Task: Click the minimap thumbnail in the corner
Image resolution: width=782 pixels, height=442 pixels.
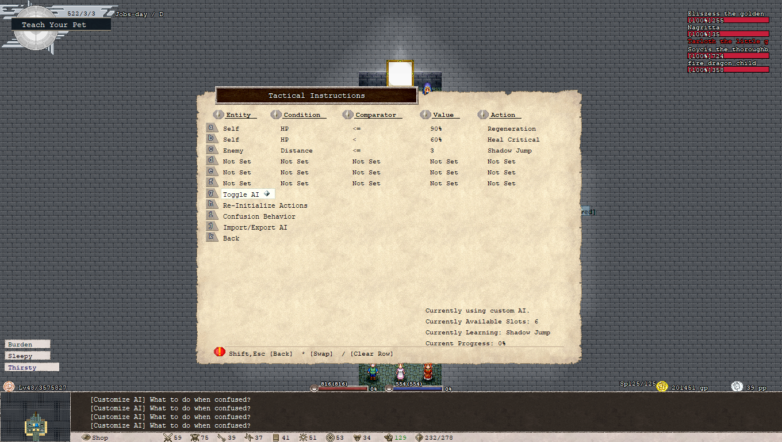Action: click(x=36, y=417)
